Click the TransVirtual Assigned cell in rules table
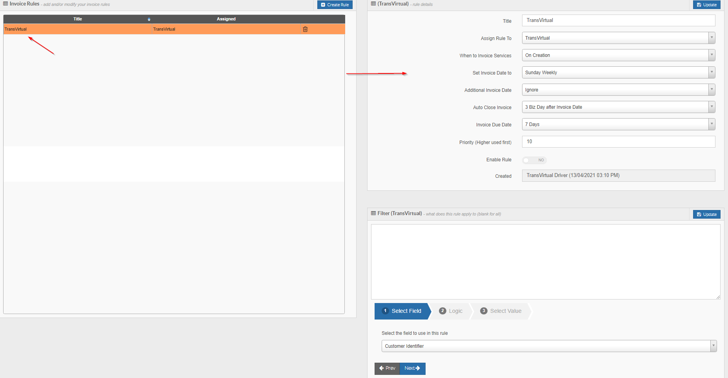Screen dimensions: 728x378 [226, 29]
